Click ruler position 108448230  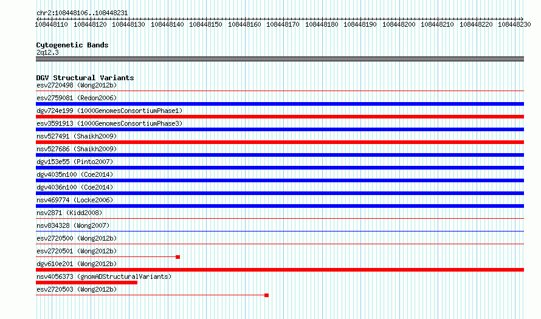[514, 24]
